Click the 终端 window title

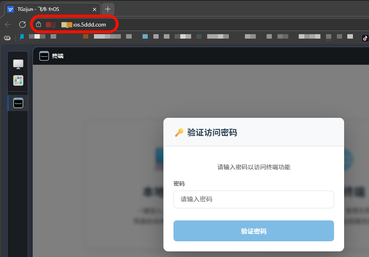click(58, 56)
